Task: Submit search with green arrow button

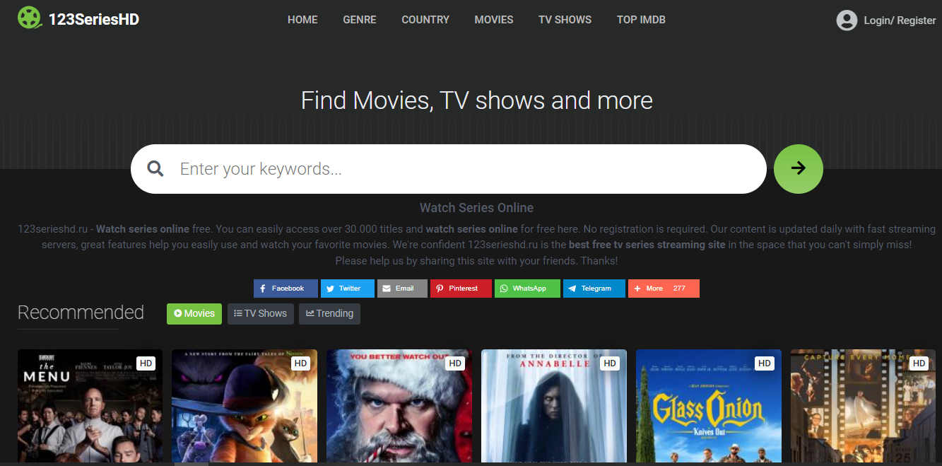Action: (799, 168)
